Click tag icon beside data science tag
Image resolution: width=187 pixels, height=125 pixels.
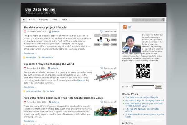[39, 57]
